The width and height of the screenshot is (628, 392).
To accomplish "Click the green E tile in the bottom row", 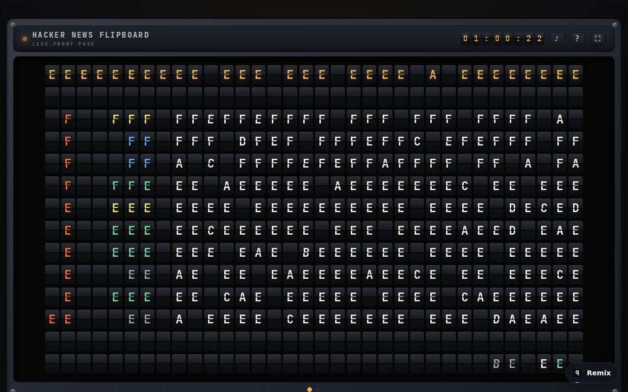I will (560, 364).
